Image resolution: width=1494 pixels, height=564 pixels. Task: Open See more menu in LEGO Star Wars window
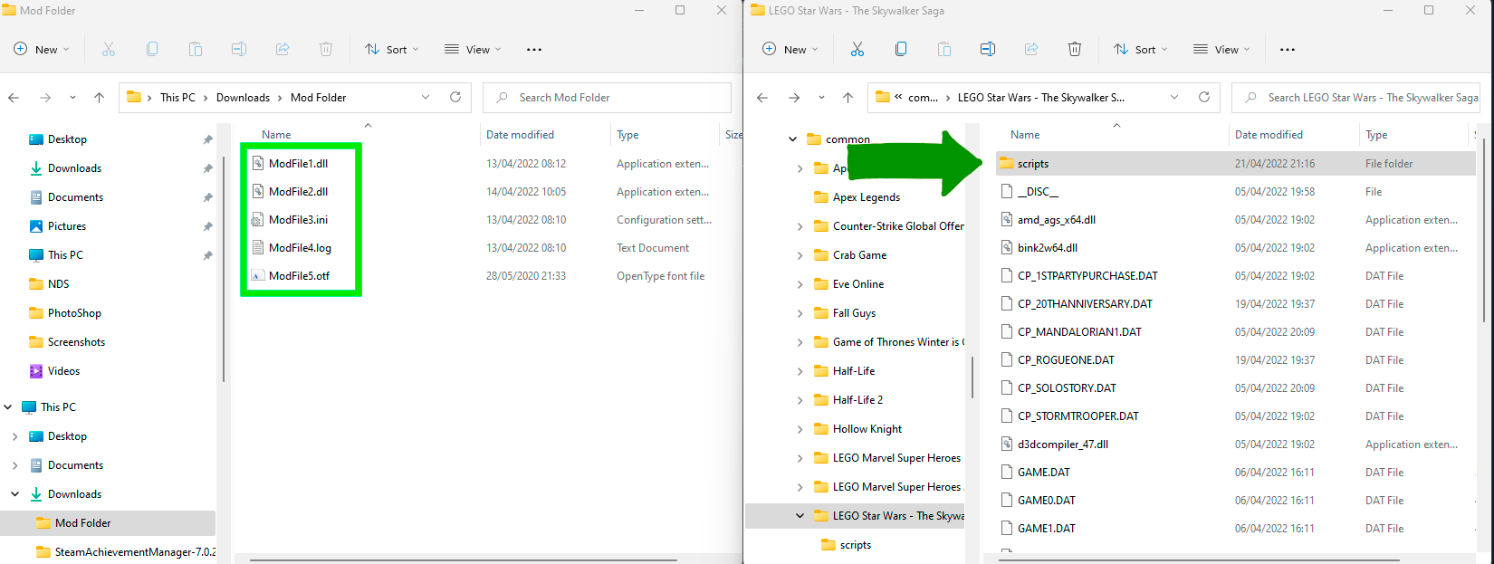tap(1288, 50)
